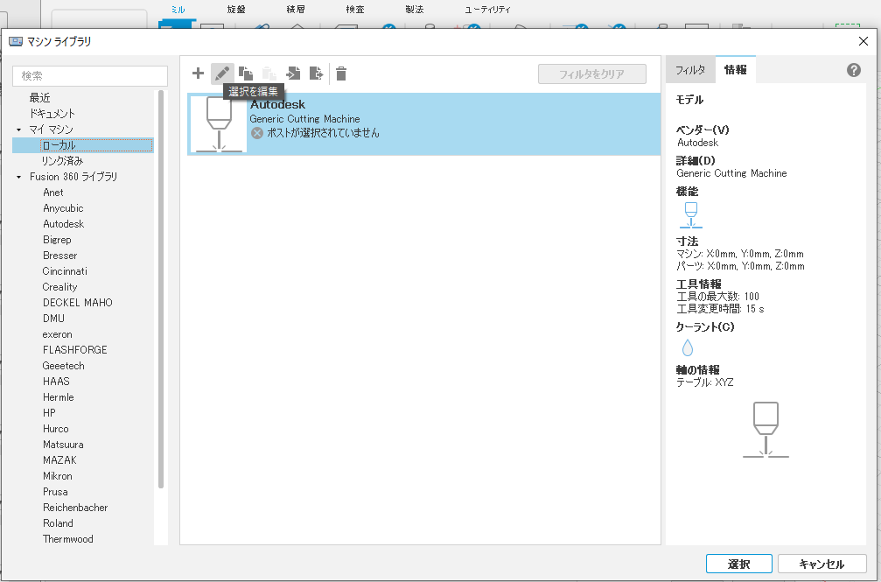Collapse the マイ マシン tree node
This screenshot has height=582, width=881.
click(19, 130)
